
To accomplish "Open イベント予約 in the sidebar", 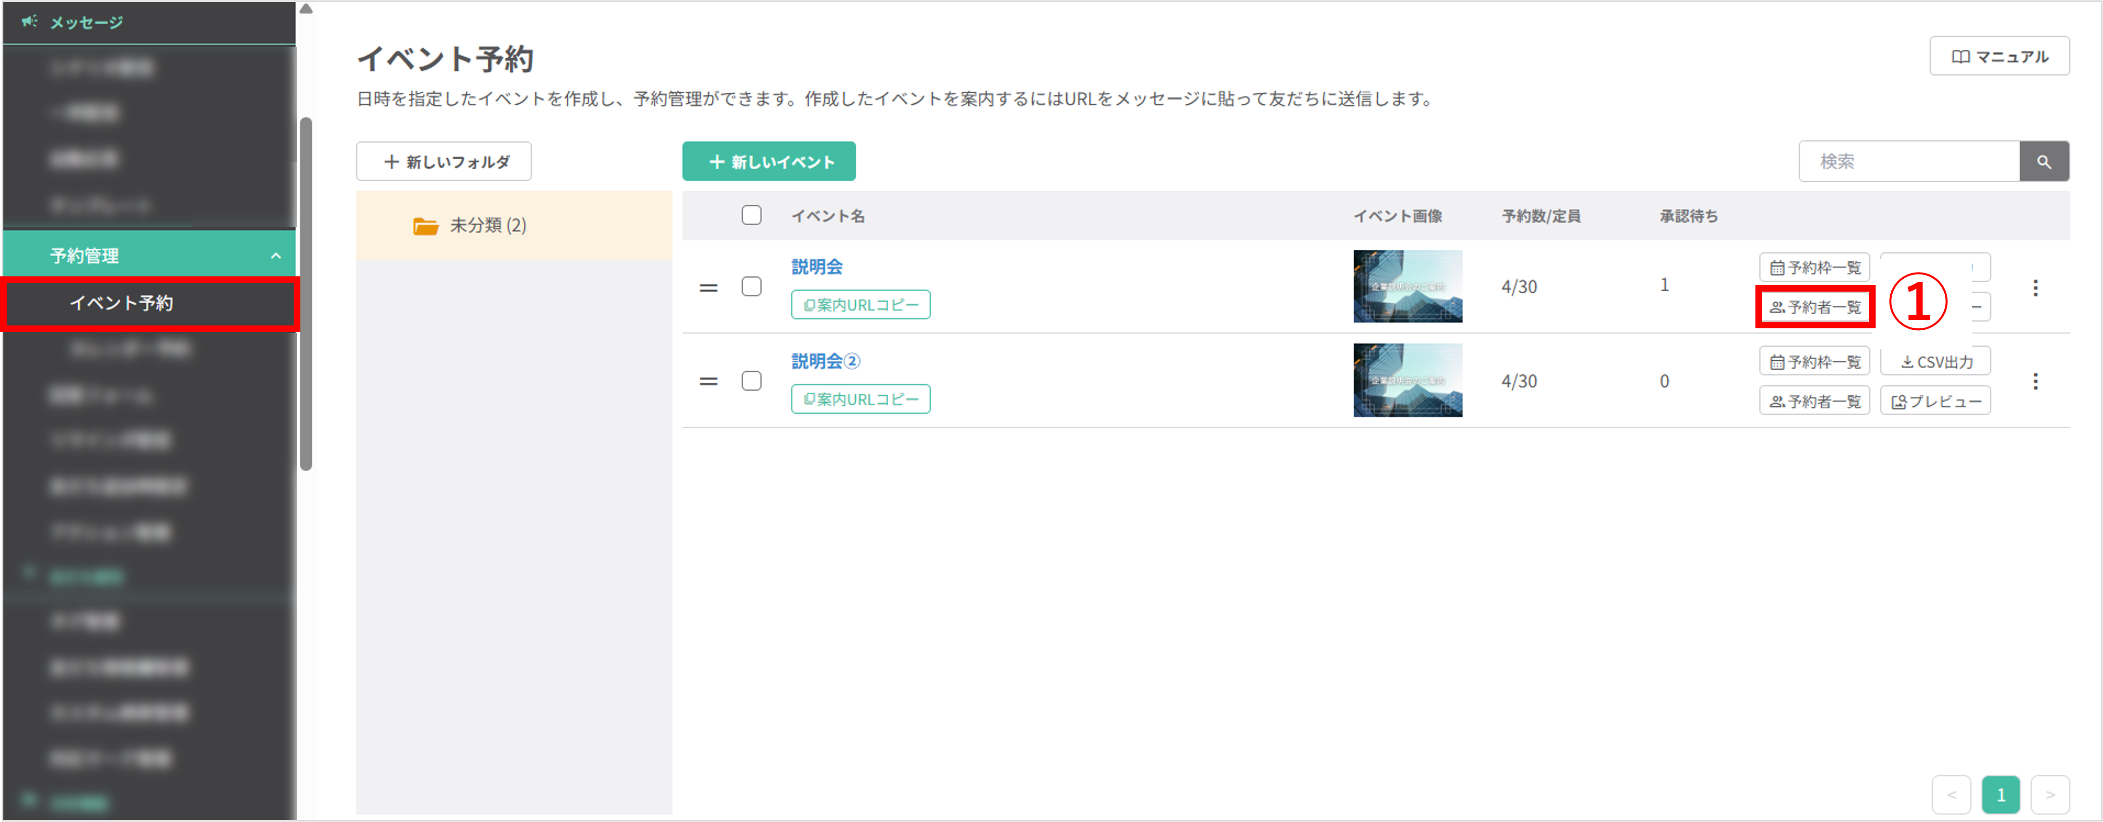I will 149,304.
